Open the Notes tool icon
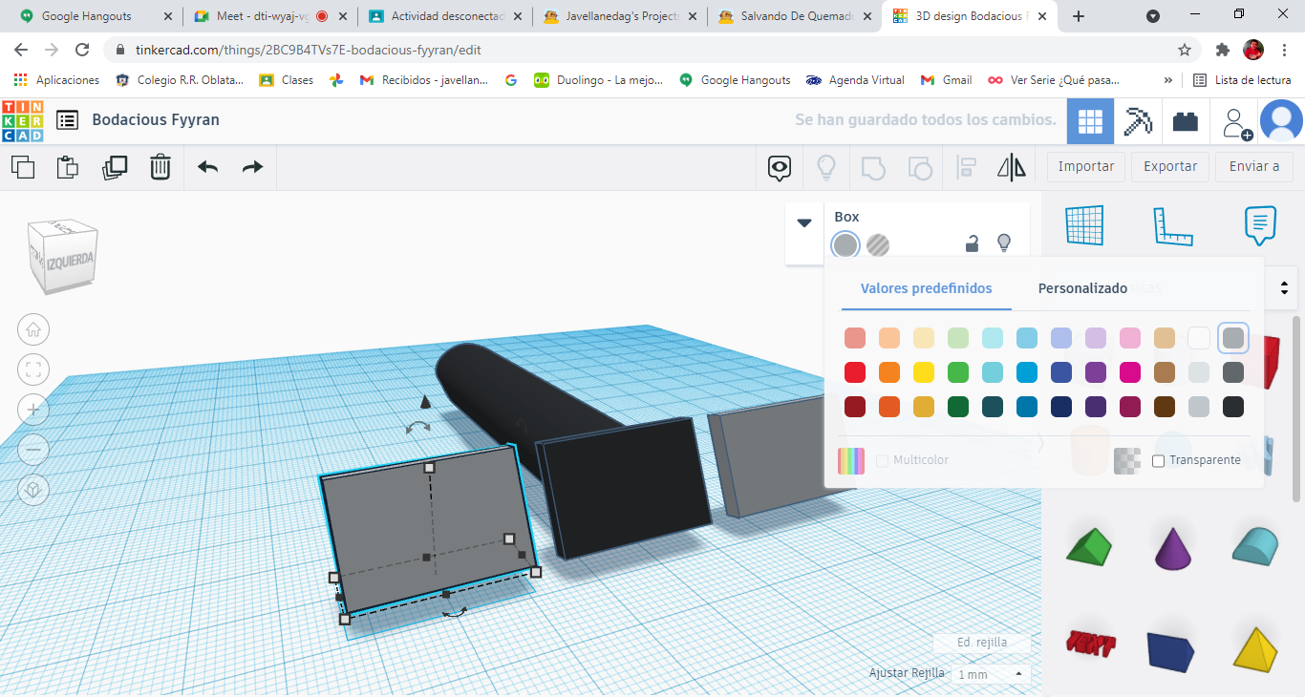The height and width of the screenshot is (697, 1305). [x=1260, y=226]
